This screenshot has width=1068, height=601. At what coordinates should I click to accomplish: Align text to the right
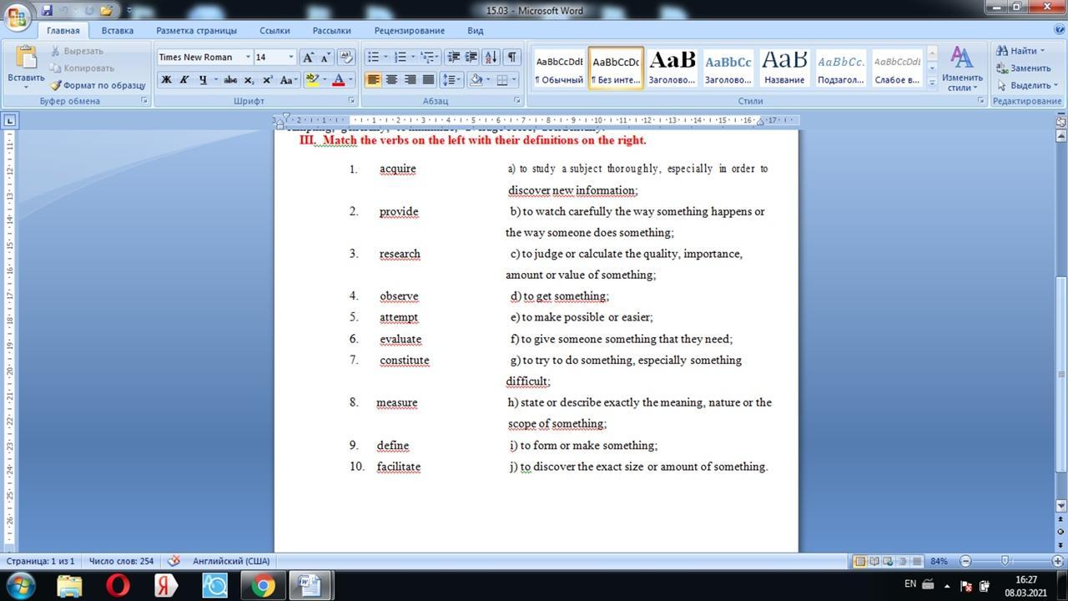(410, 80)
